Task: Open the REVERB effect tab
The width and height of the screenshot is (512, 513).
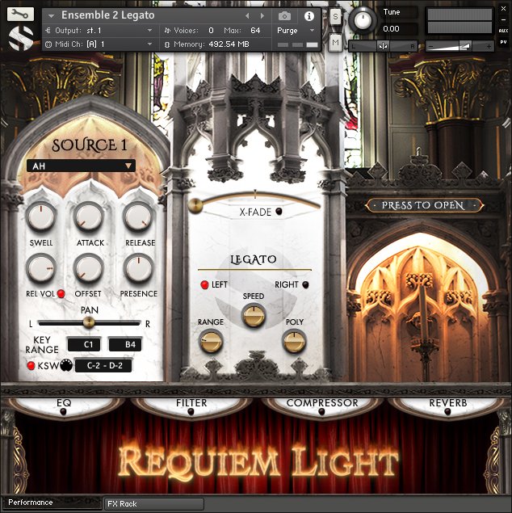Action: coord(448,403)
